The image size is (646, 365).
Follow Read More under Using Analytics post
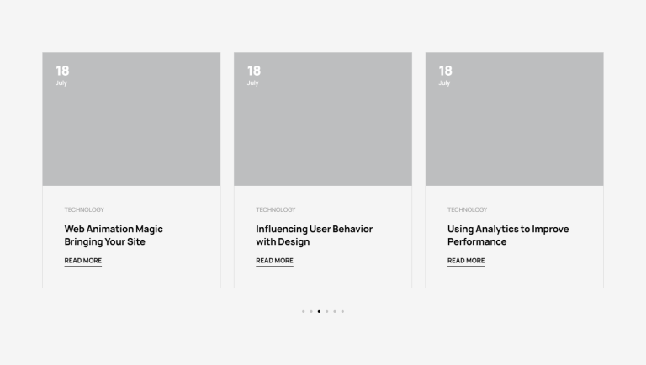click(x=466, y=261)
